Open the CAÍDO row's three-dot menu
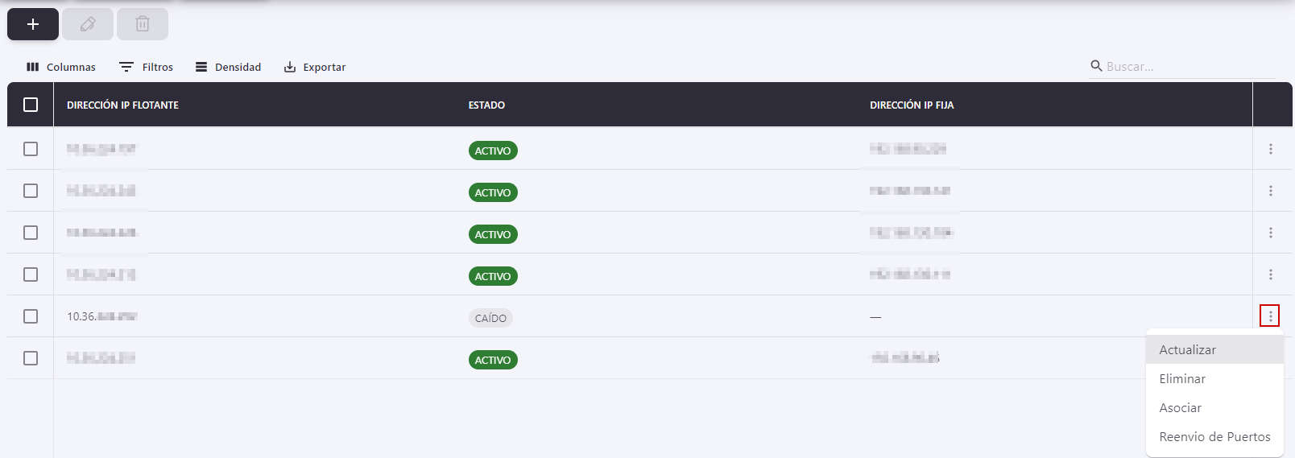 [1270, 316]
